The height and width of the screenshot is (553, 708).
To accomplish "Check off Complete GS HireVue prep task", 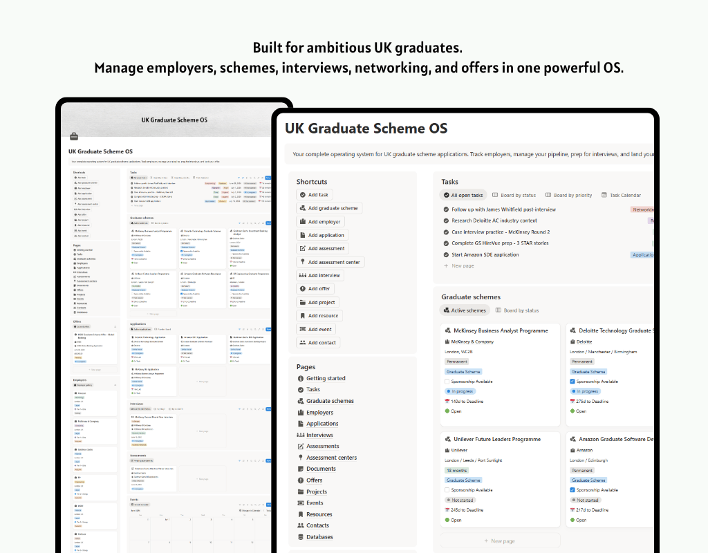I will click(446, 243).
